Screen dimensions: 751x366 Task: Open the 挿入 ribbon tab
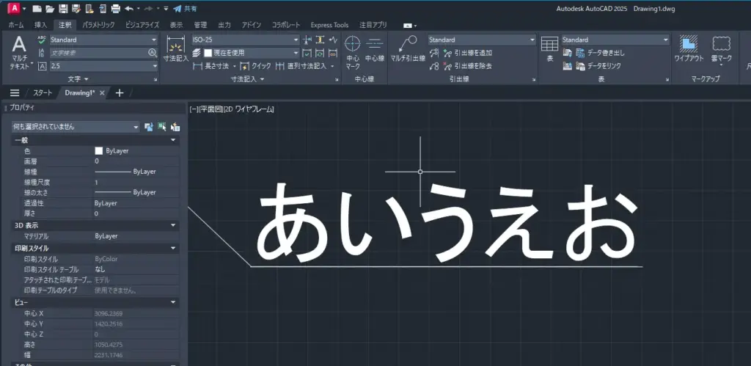pos(40,25)
